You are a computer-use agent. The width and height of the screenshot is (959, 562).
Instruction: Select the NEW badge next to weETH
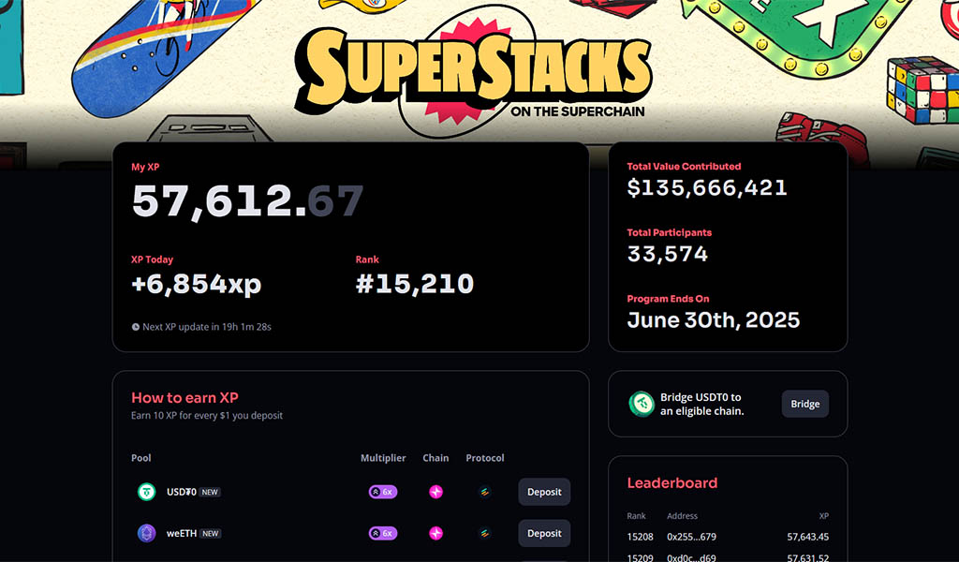point(211,533)
